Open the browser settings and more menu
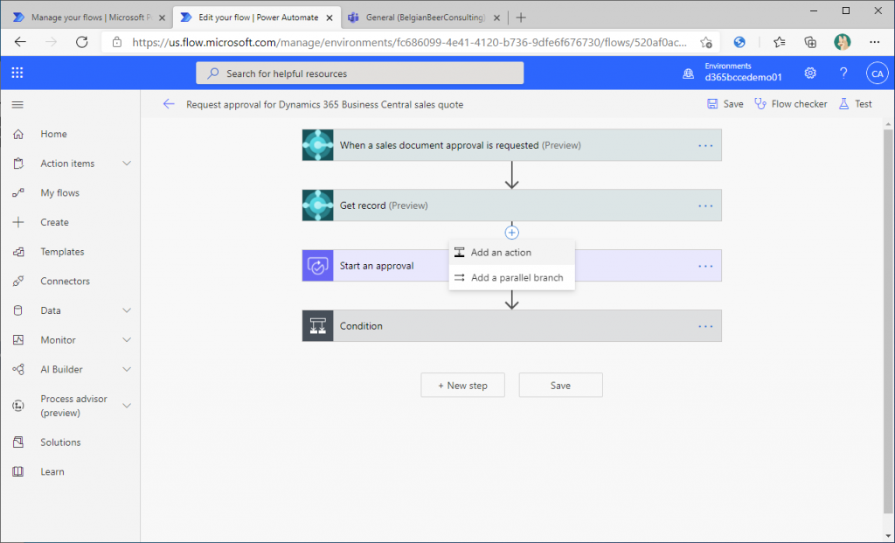This screenshot has width=895, height=543. pos(874,42)
